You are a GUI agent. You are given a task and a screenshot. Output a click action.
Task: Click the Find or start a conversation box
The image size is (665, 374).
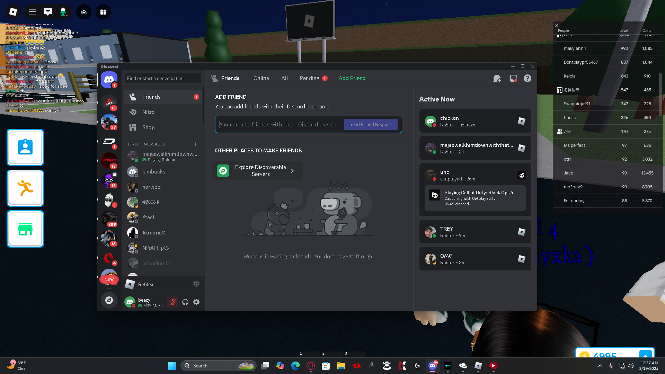(163, 78)
